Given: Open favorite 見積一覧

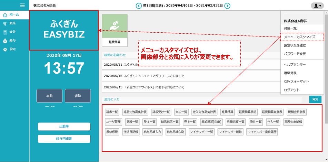Looking at the screenshot, I should [132, 122].
